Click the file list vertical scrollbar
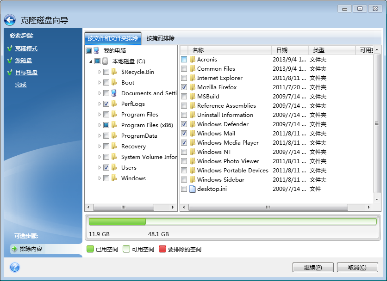Screen dimensions: 387x281 [377, 123]
